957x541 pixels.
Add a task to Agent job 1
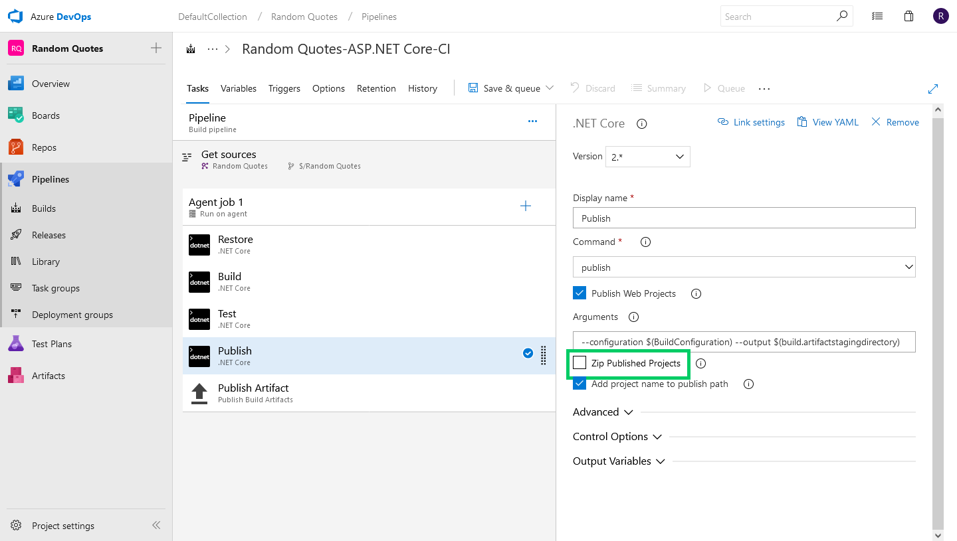[x=526, y=206]
